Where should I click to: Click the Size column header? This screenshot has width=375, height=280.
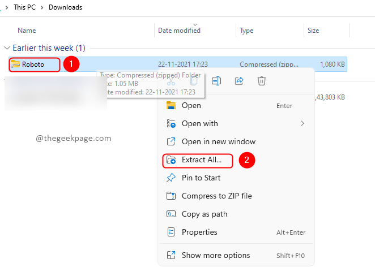coord(313,30)
